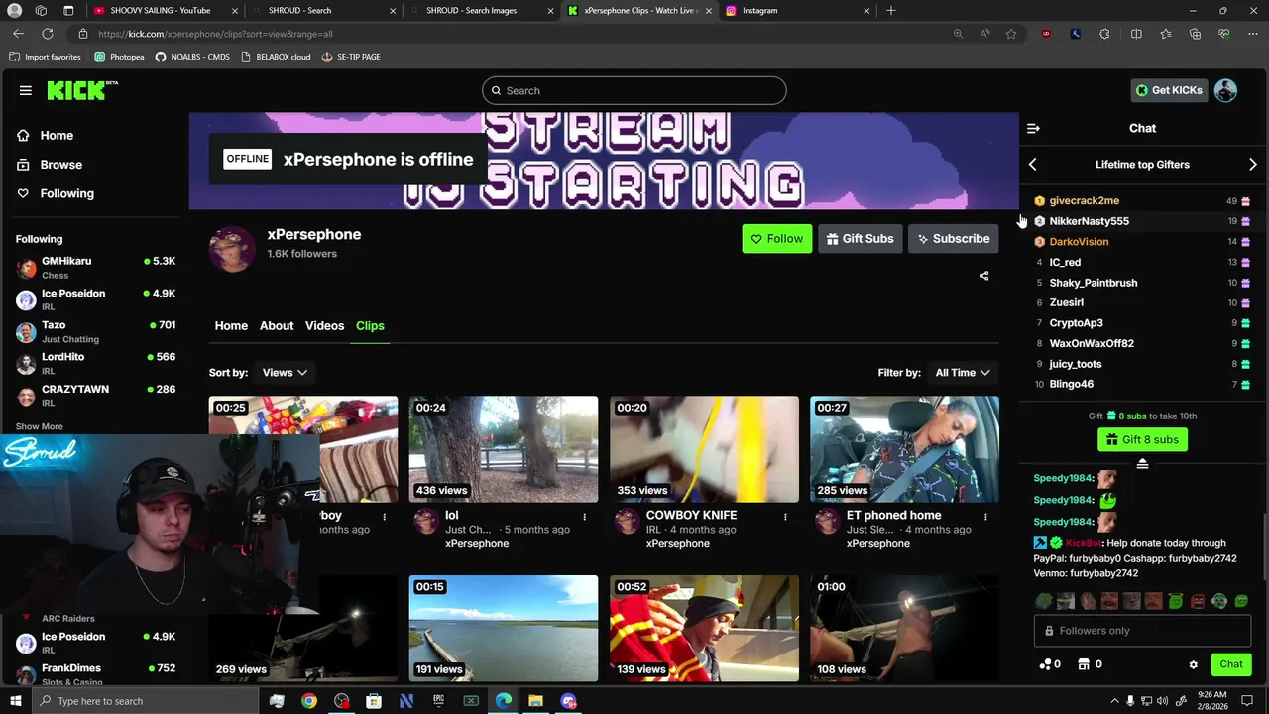
Task: Click the green Chat send button
Action: click(x=1230, y=664)
